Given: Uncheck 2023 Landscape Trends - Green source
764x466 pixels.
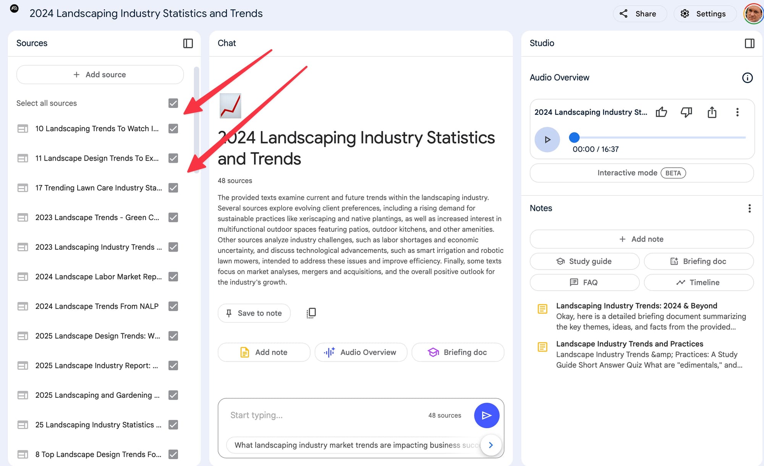Looking at the screenshot, I should coord(173,217).
